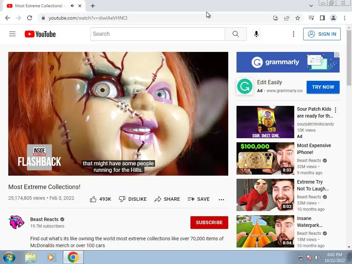Open the Windows Start menu
The width and height of the screenshot is (352, 264).
click(x=9, y=257)
